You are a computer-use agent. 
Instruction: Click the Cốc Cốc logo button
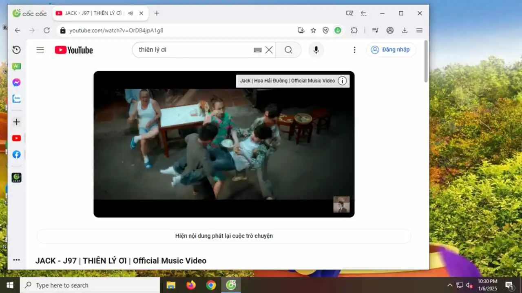point(29,13)
